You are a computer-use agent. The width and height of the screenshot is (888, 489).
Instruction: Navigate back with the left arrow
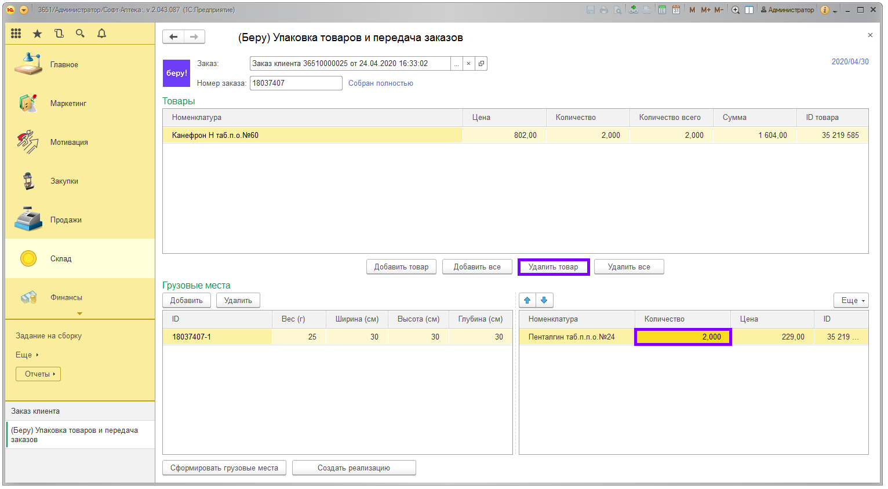pyautogui.click(x=173, y=37)
